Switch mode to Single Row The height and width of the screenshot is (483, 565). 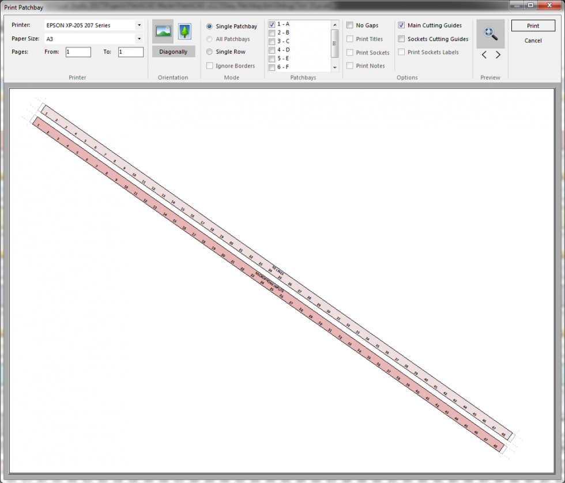click(209, 51)
